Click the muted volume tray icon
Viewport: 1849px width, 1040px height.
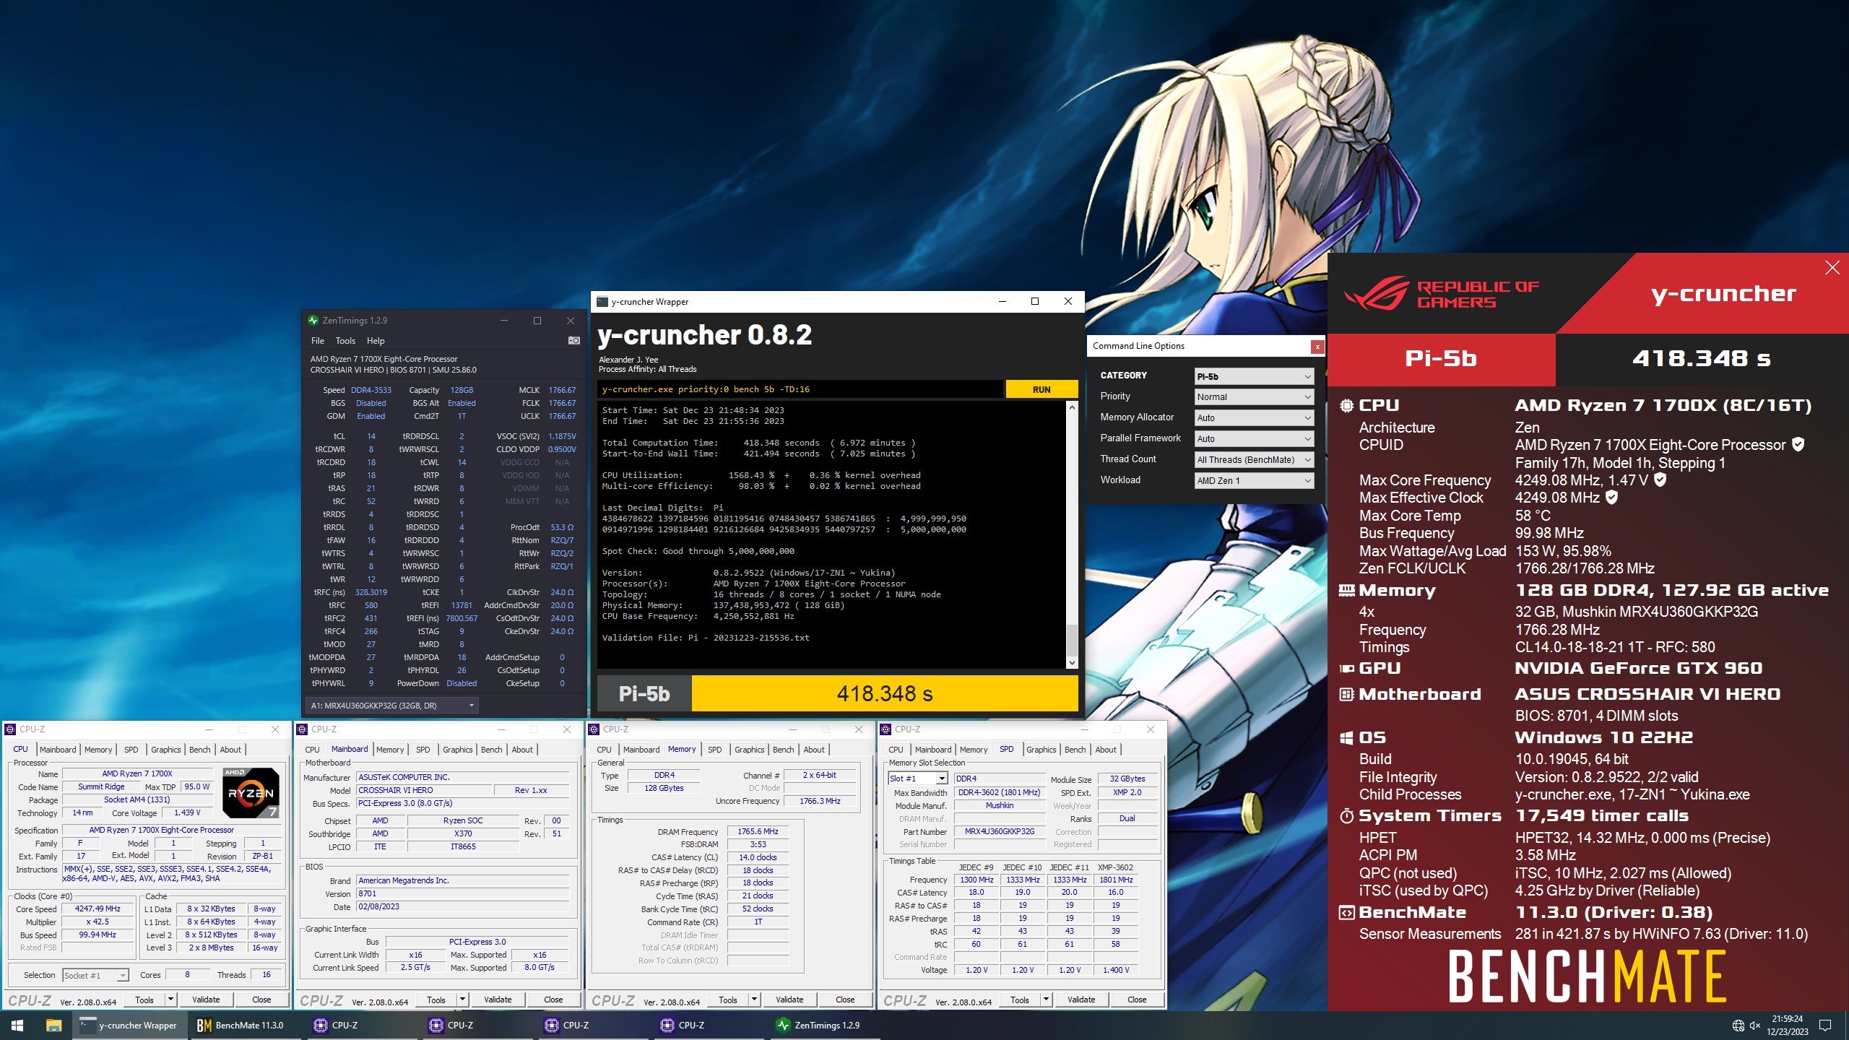coord(1755,1026)
